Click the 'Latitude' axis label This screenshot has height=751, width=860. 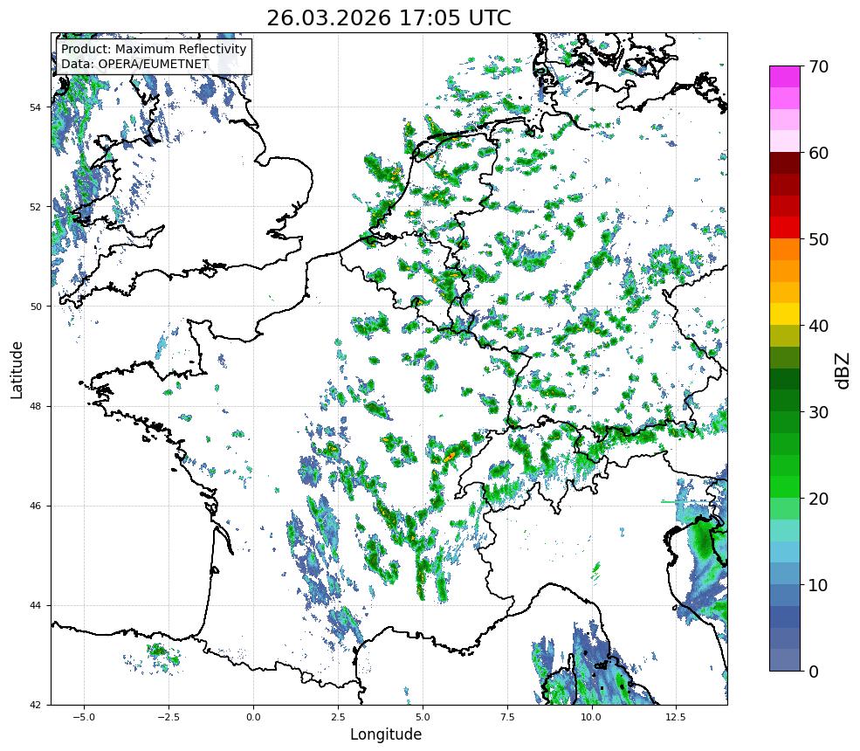pyautogui.click(x=17, y=369)
